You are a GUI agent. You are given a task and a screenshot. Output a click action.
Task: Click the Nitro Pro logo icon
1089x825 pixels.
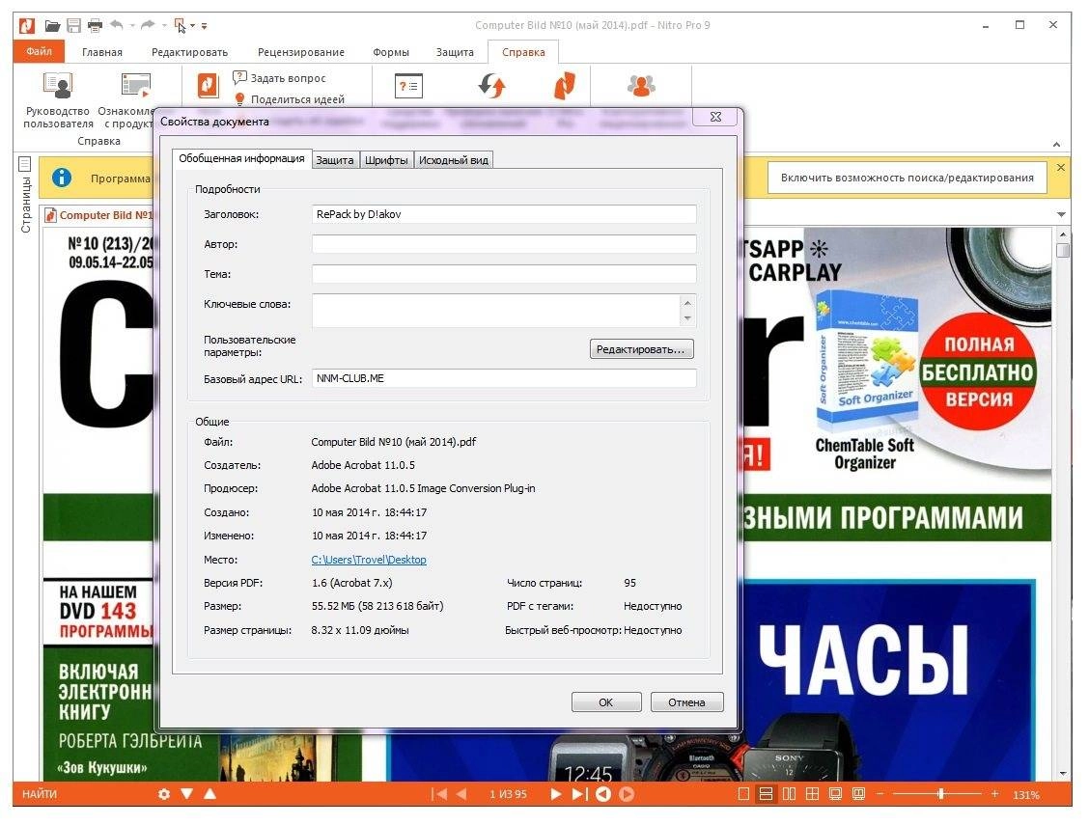(26, 26)
